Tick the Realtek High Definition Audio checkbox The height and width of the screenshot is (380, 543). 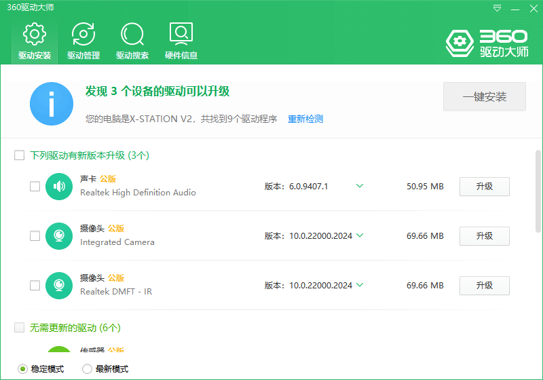[35, 186]
